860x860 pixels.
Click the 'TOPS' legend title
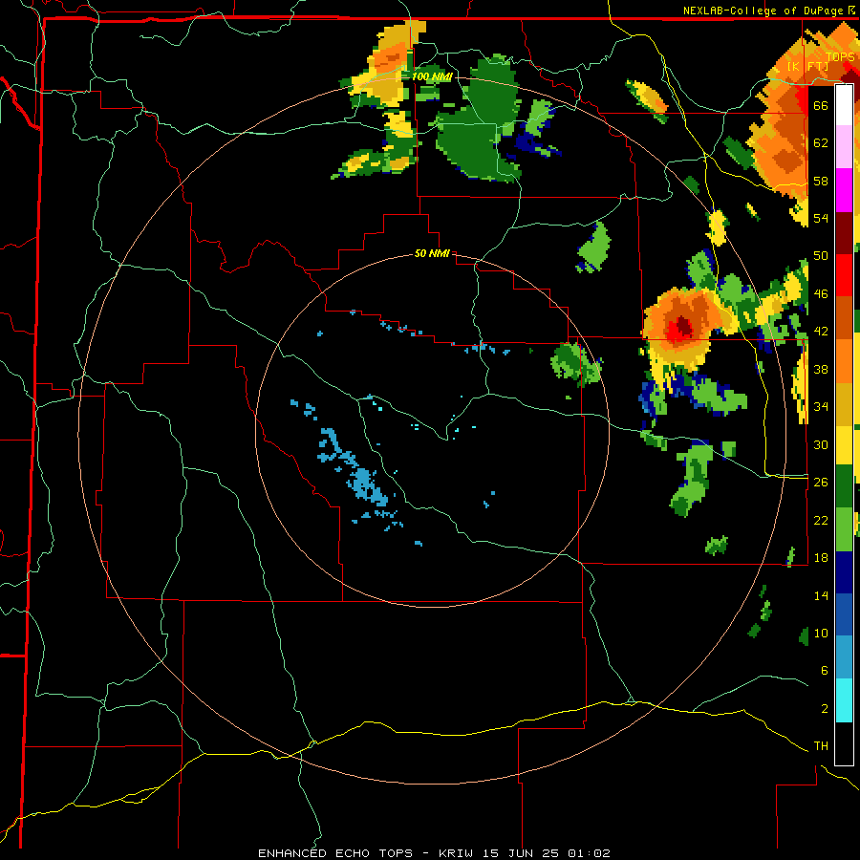point(840,56)
